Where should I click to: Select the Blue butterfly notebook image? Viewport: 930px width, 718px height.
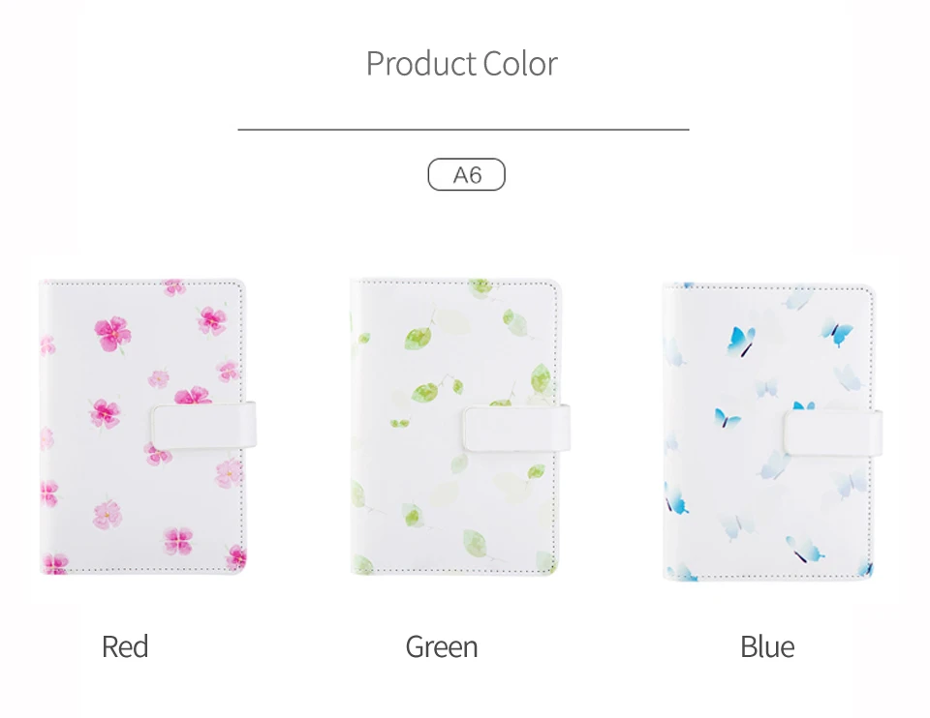click(772, 432)
